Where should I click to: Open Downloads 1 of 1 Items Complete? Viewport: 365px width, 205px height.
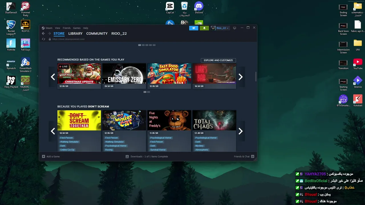(149, 157)
